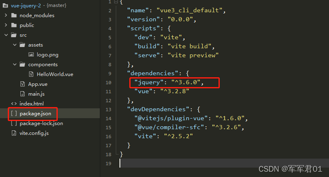Expand the node_modules folder chevron
329x177 pixels.
[6, 15]
